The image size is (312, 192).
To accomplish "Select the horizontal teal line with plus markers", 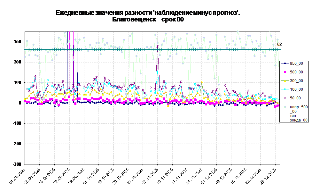I will 128,49.
